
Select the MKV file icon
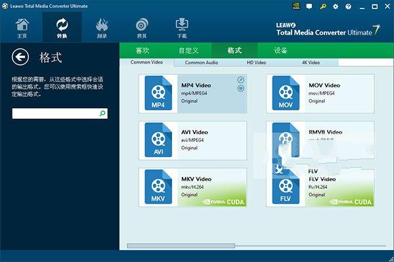(x=158, y=186)
